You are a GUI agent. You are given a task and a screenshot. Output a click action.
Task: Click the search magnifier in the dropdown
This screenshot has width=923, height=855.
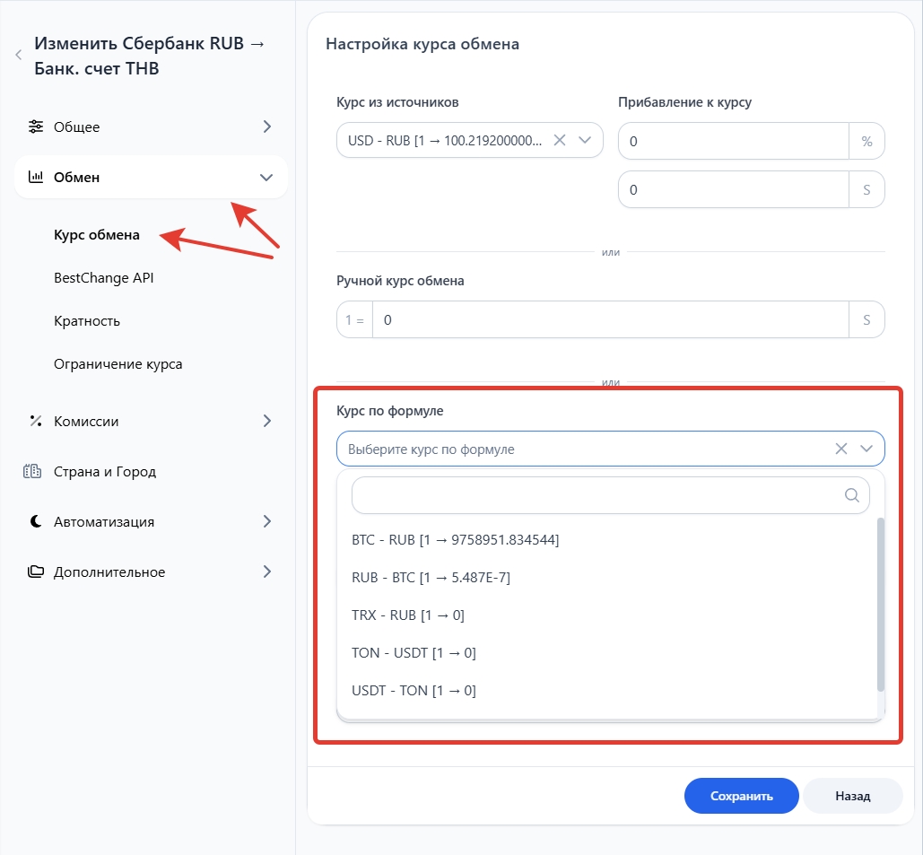tap(851, 495)
